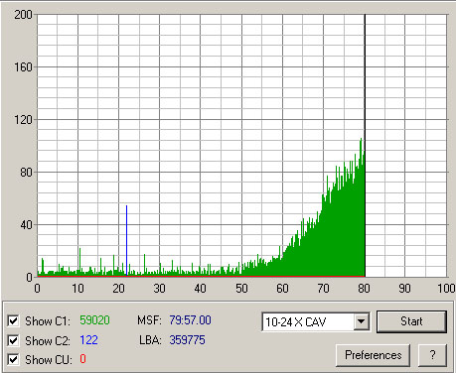456x373 pixels.
Task: Click the black end-of-disc line at 80
Action: (365, 146)
